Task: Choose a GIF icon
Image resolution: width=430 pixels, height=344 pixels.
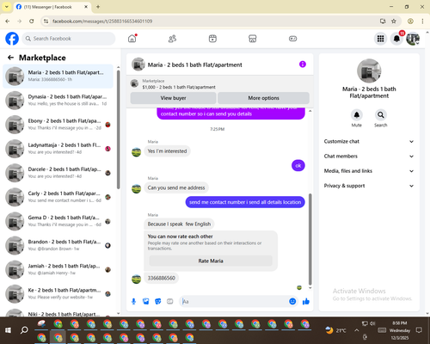Action: click(170, 301)
